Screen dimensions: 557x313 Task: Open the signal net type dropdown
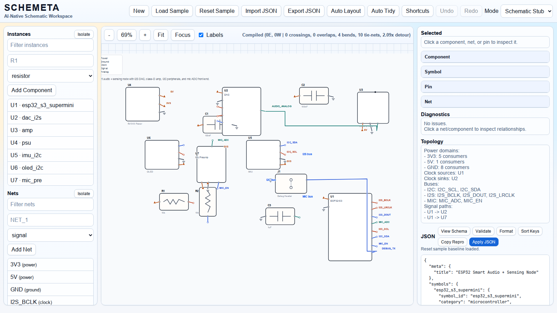tap(50, 235)
